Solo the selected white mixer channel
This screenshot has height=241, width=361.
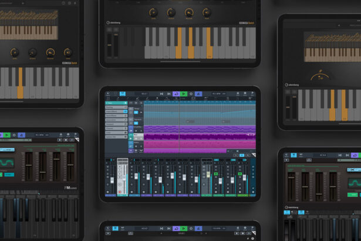pos(120,170)
